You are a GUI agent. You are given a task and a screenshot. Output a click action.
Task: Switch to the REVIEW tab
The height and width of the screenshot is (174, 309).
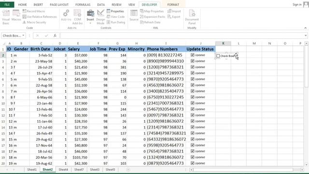116,4
